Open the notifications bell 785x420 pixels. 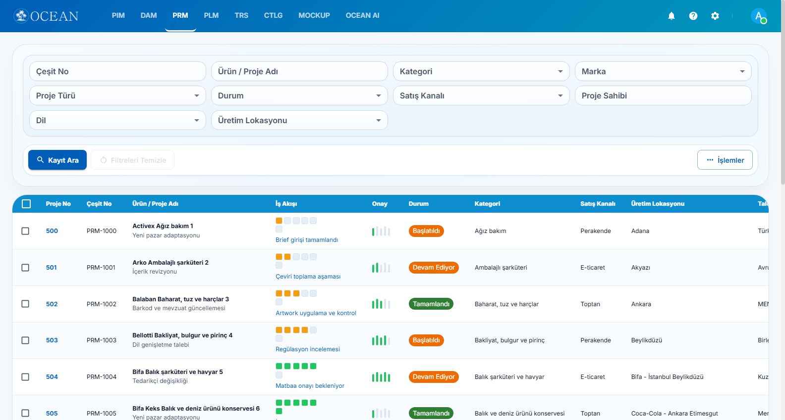(x=672, y=16)
